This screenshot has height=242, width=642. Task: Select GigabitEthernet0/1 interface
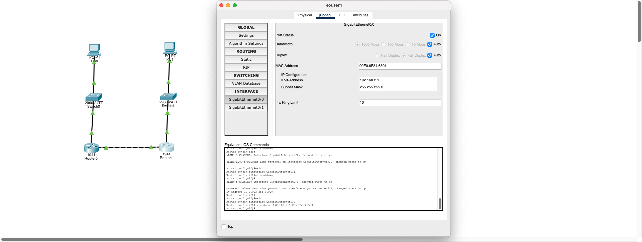246,107
